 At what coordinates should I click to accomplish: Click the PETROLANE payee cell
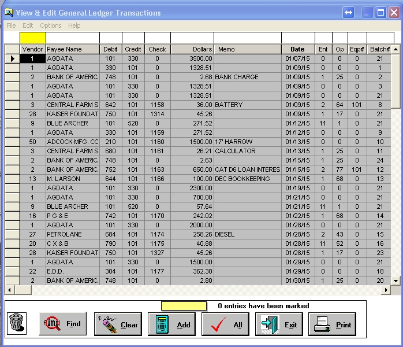coord(73,234)
